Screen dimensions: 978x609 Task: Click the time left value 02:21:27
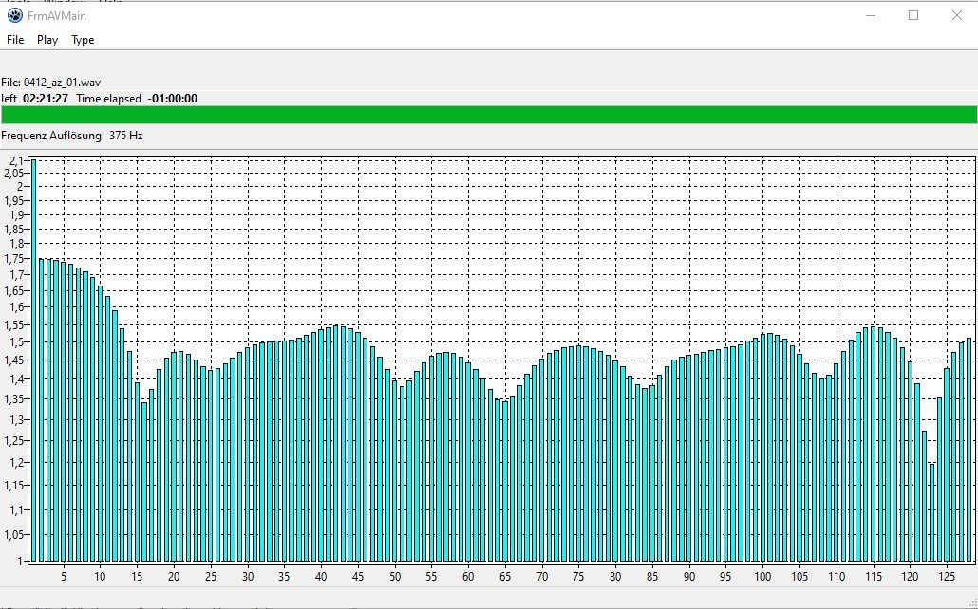tap(46, 99)
